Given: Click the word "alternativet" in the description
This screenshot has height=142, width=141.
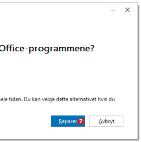Looking at the screenshot, I should point(83,99).
